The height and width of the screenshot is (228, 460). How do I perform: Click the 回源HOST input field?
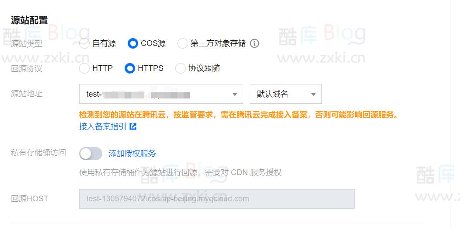217,199
